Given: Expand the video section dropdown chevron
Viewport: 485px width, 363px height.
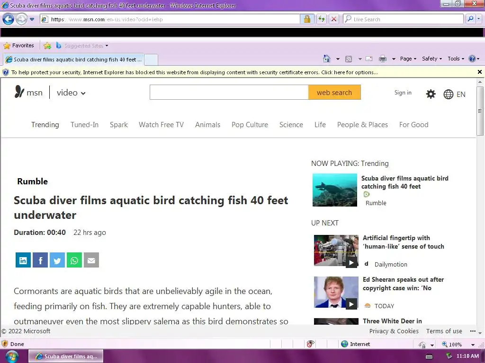Looking at the screenshot, I should [x=83, y=93].
